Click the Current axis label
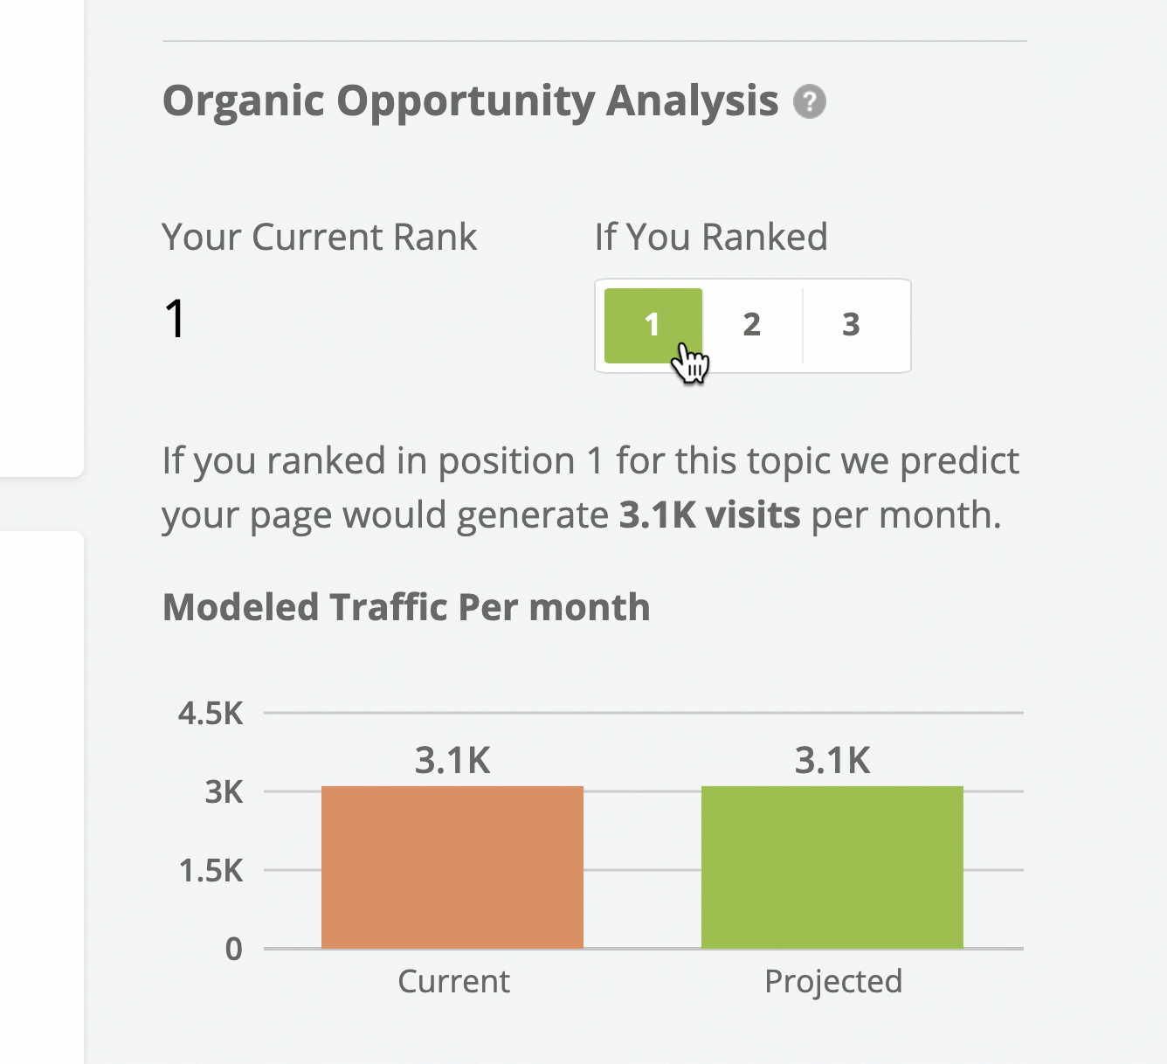This screenshot has width=1167, height=1064. click(453, 981)
